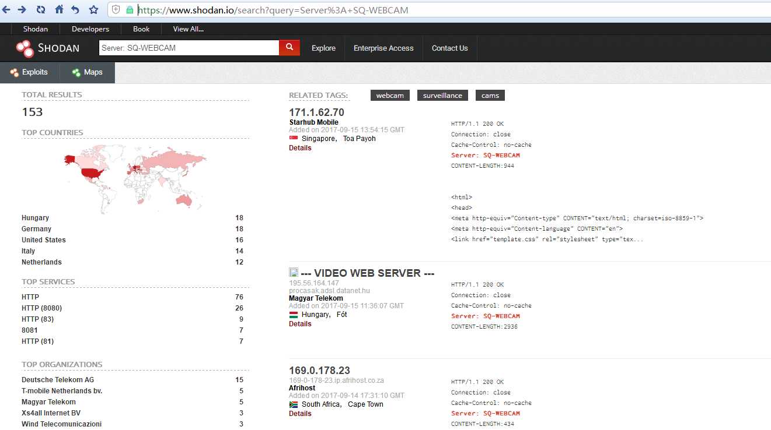771x430 pixels.
Task: Filter by Xs4all Internet BV organization
Action: pyautogui.click(x=132, y=413)
